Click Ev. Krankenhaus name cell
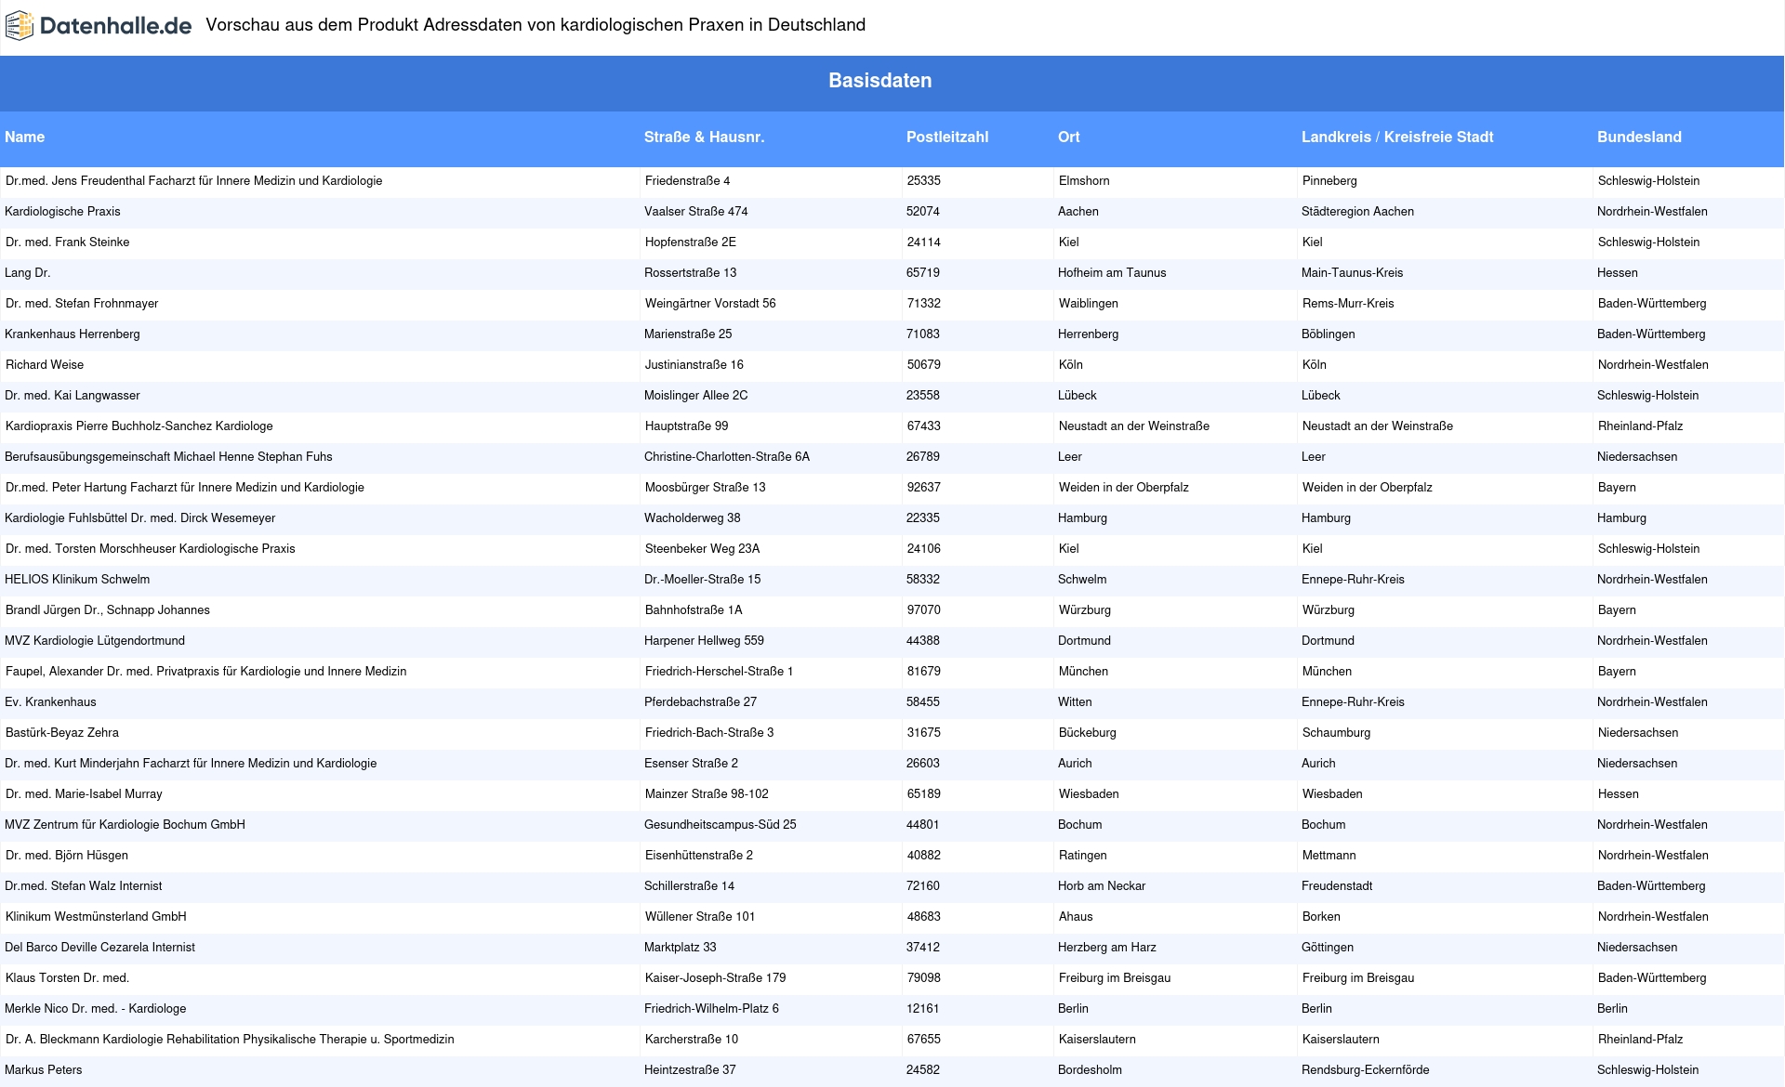This screenshot has width=1785, height=1087. click(x=50, y=702)
